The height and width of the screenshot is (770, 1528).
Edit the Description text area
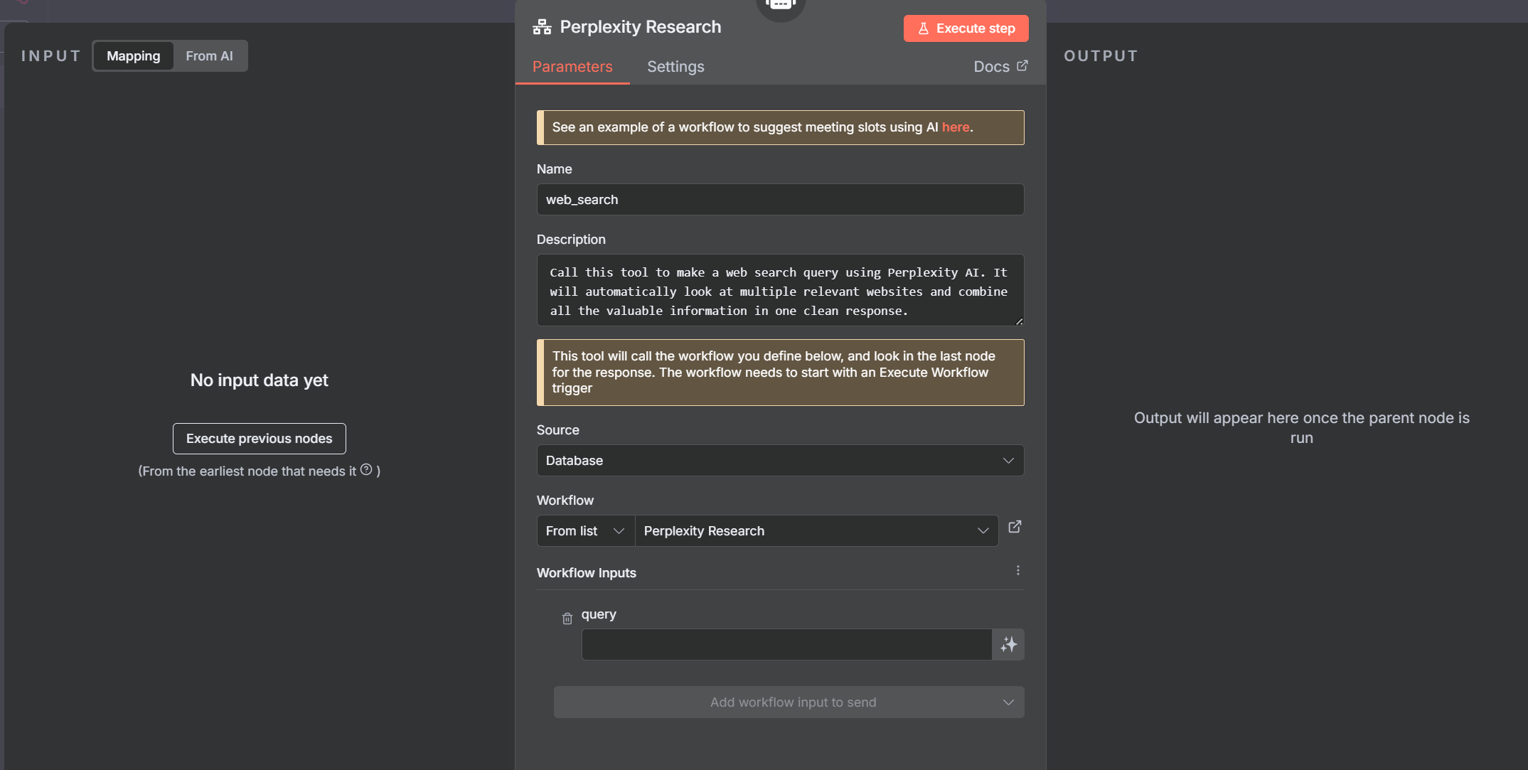(x=780, y=290)
